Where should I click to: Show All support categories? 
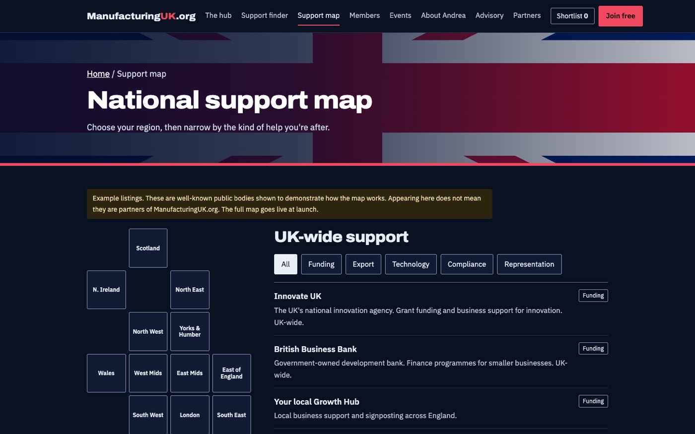coord(285,264)
